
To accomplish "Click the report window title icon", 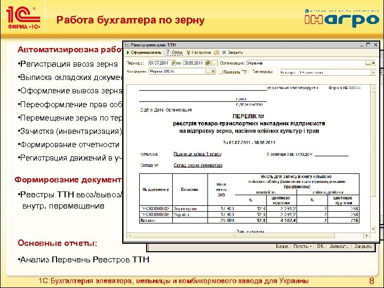I will (x=126, y=45).
